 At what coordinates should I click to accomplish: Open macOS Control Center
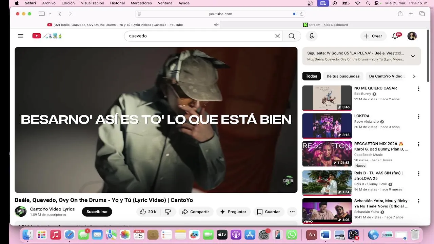pyautogui.click(x=377, y=3)
